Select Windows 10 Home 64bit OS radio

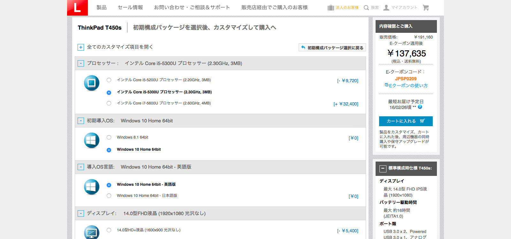click(x=109, y=150)
